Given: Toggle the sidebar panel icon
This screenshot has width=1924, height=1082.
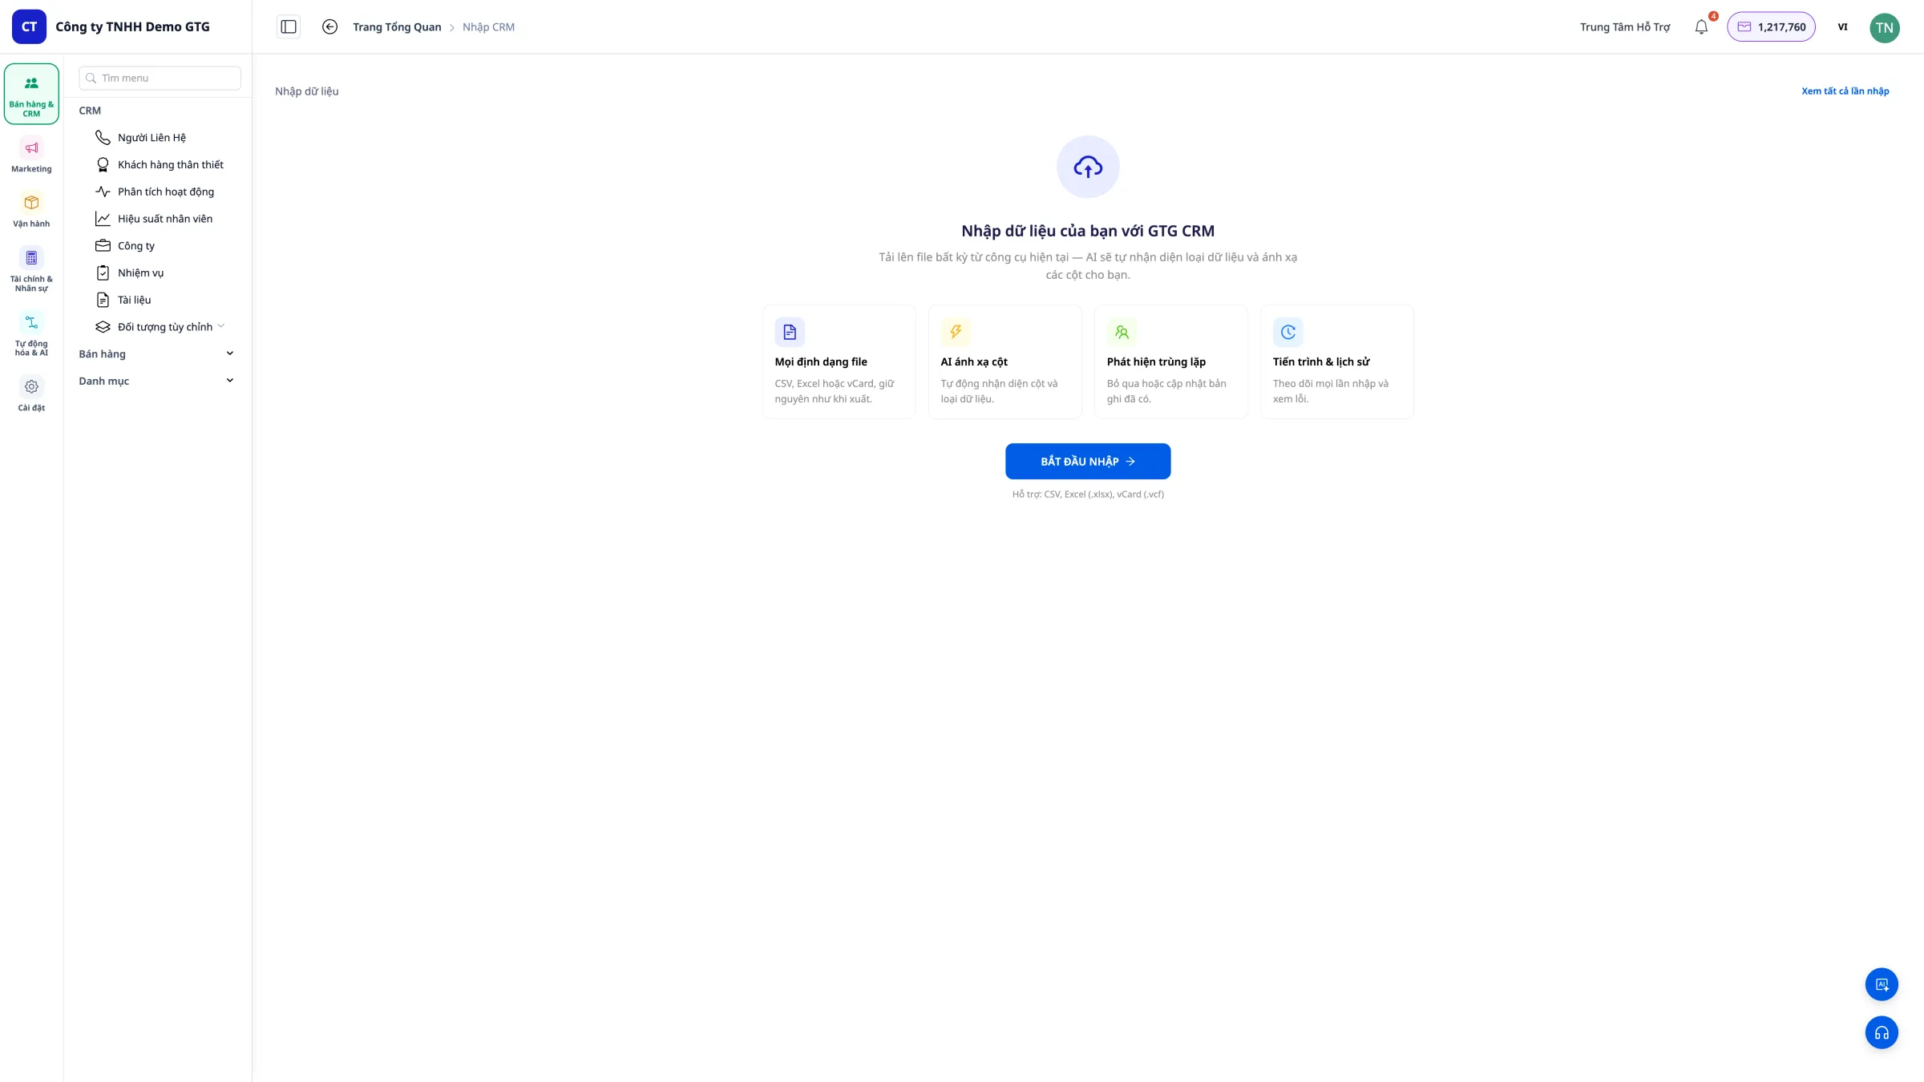Looking at the screenshot, I should [x=289, y=26].
